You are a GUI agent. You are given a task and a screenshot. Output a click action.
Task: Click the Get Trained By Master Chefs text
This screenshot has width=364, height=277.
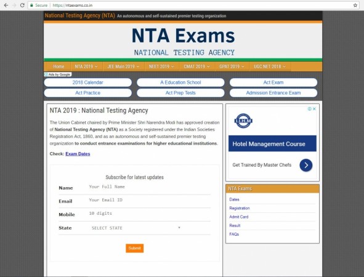coord(262,165)
